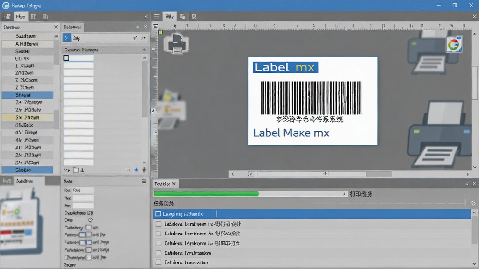479x269 pixels.
Task: Click the gear icon right of task header
Action: (x=473, y=203)
